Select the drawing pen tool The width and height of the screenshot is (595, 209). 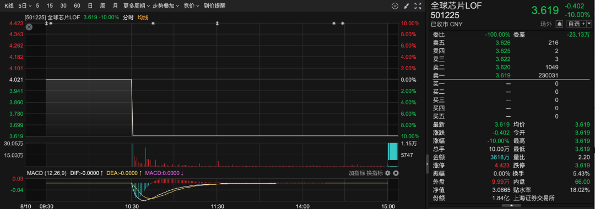pyautogui.click(x=406, y=5)
